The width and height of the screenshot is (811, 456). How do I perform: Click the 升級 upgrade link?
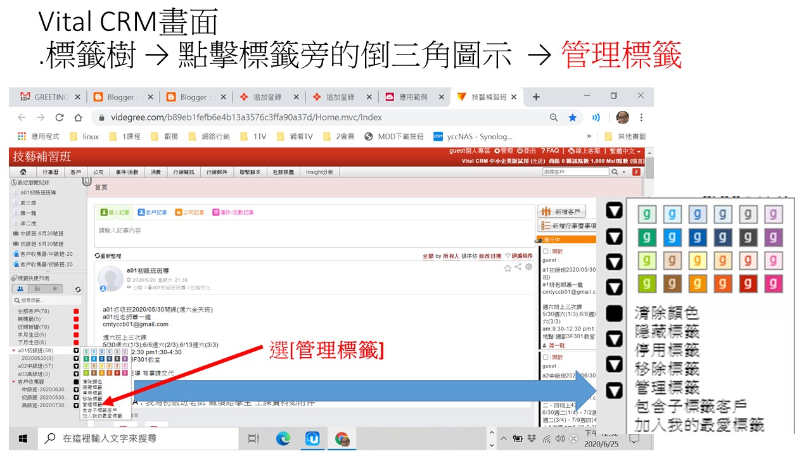click(537, 161)
